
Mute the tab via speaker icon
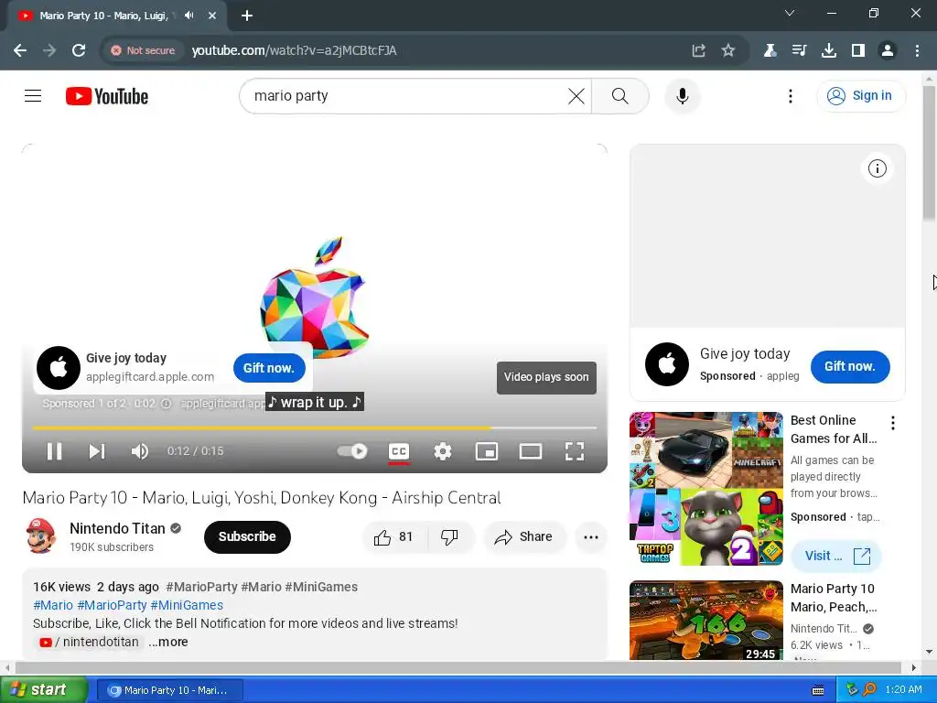[x=189, y=16]
